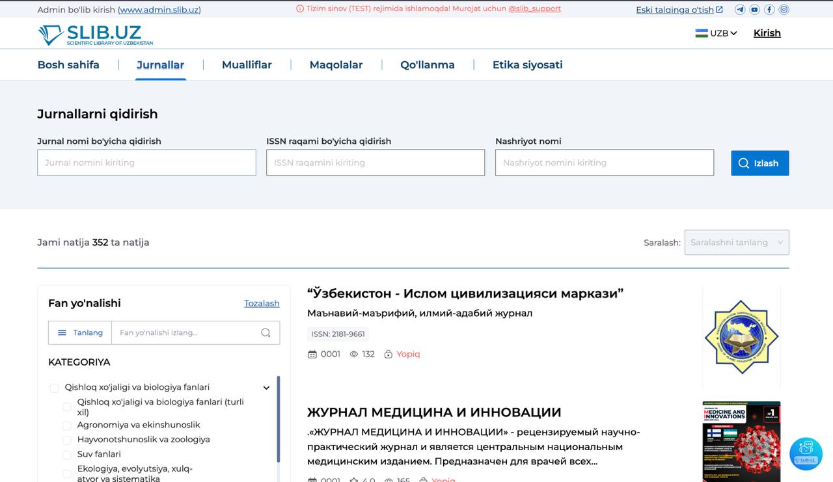833x482 pixels.
Task: Click the ISSN raqami search input field
Action: click(375, 163)
